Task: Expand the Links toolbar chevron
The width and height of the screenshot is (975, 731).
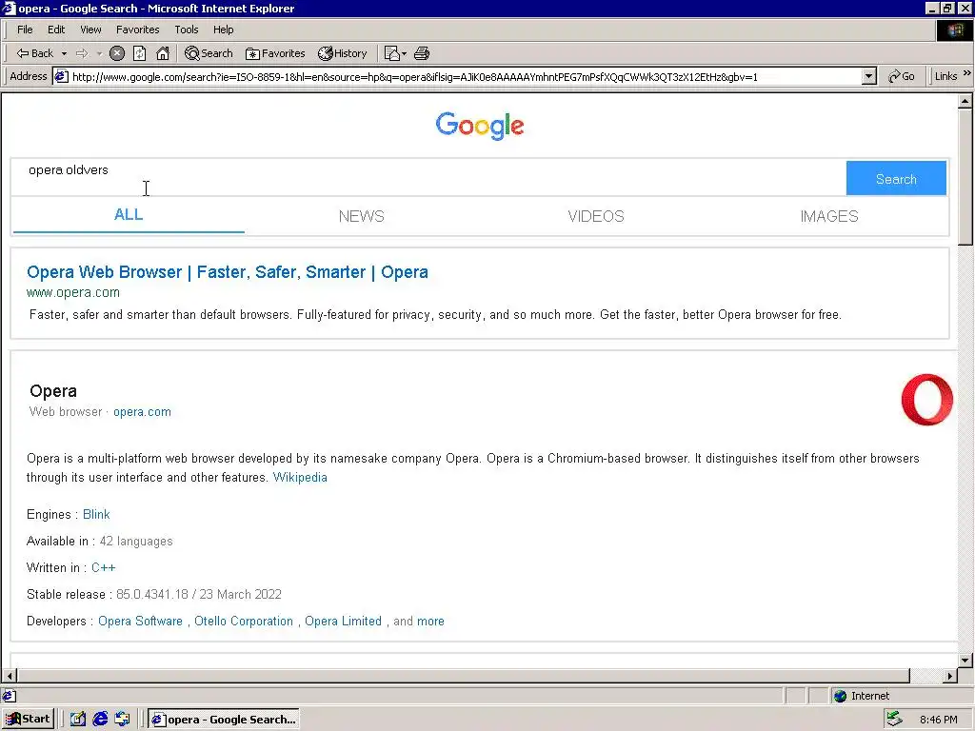Action: coord(967,74)
